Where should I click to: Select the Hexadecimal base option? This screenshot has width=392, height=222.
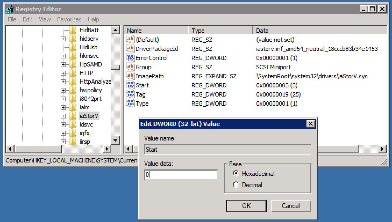[x=236, y=173]
